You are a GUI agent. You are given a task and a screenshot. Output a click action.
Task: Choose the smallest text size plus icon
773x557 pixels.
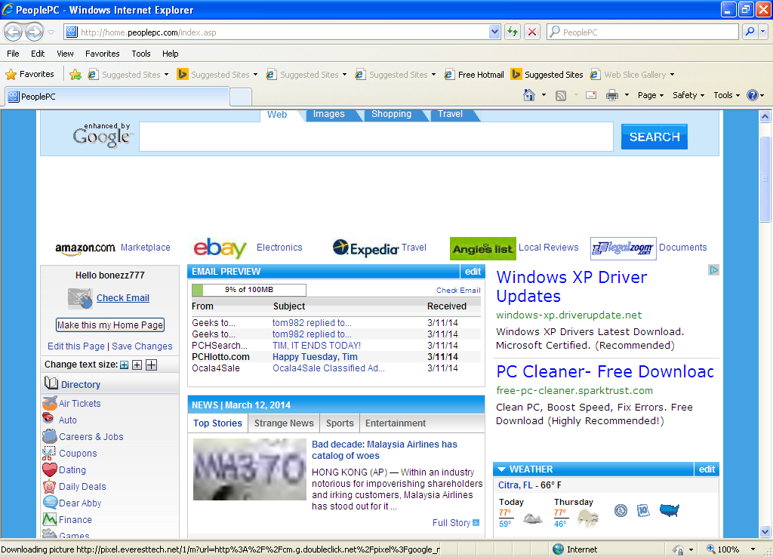coord(125,365)
